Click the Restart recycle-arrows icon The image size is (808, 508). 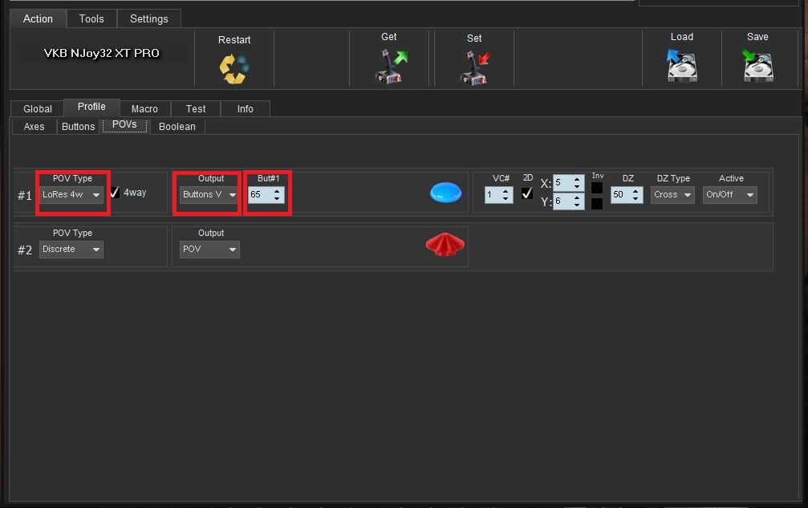tap(234, 68)
